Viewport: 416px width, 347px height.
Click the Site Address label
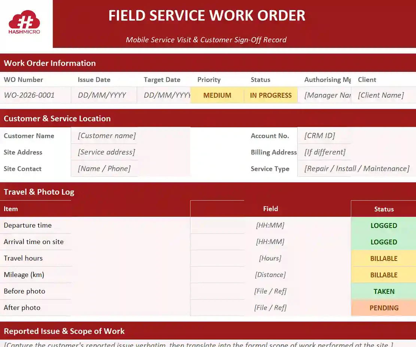point(23,152)
